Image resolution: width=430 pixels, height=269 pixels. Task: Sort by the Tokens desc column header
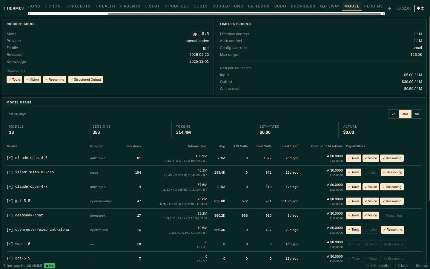[x=197, y=146]
